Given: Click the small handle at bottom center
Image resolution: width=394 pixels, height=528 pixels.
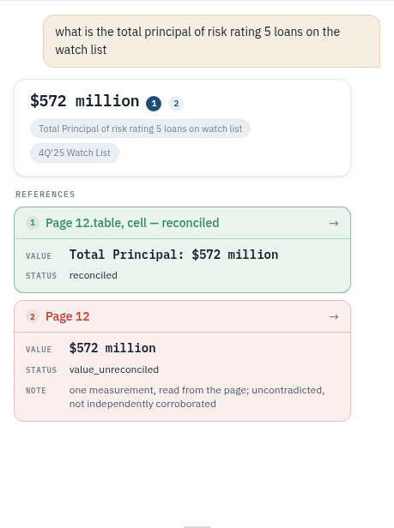Looking at the screenshot, I should [197, 526].
